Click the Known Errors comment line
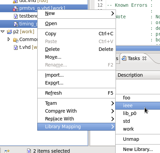 click(x=130, y=5)
